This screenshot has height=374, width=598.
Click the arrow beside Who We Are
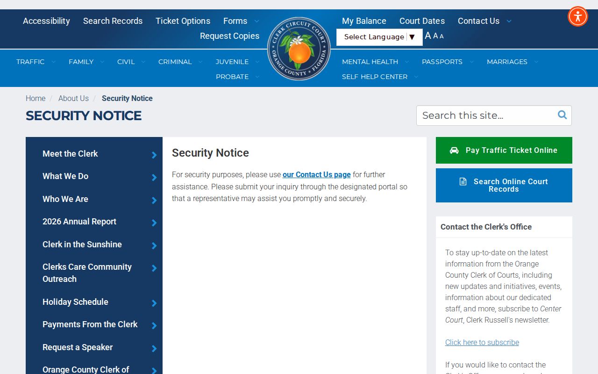tap(154, 200)
